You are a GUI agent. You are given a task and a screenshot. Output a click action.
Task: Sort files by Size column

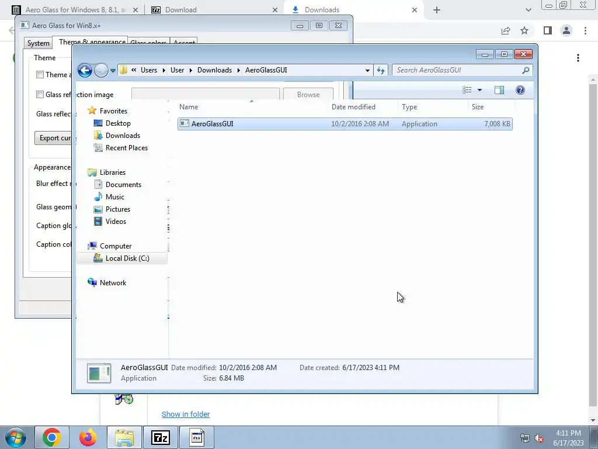(491, 107)
